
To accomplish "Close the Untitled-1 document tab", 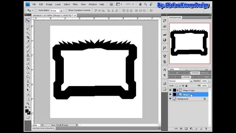I will [x=75, y=16].
